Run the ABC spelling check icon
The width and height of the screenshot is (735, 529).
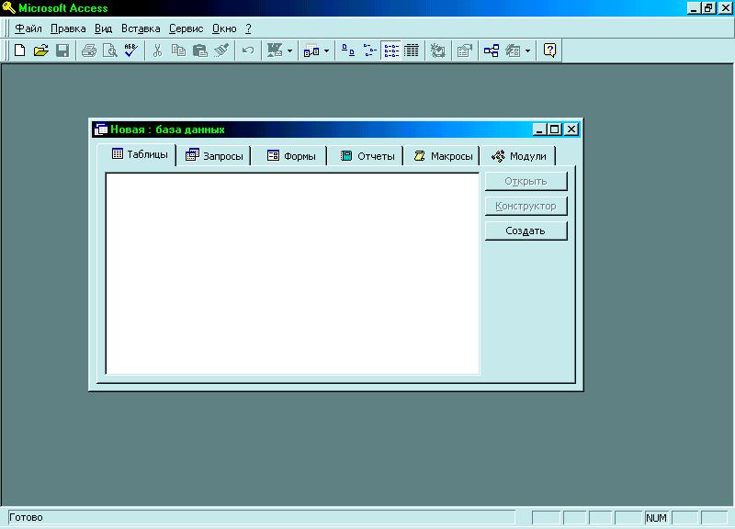pyautogui.click(x=131, y=51)
